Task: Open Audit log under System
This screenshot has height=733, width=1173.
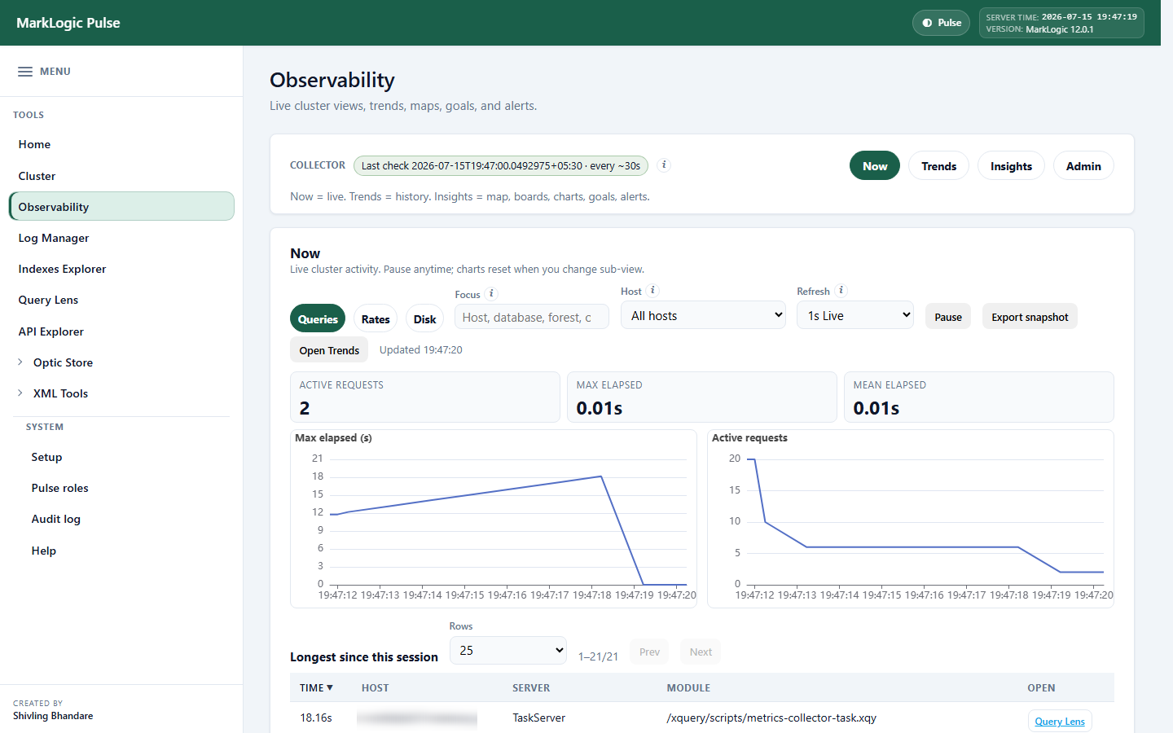Action: 55,519
